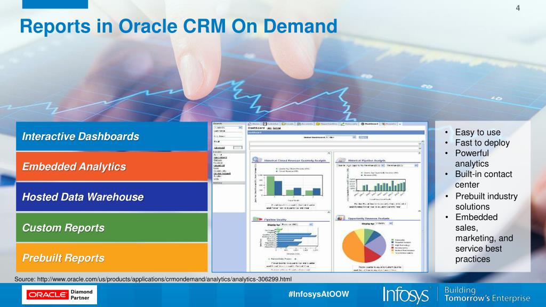Click the search Go button beside Advanced
The image size is (546, 307).
coord(238,148)
